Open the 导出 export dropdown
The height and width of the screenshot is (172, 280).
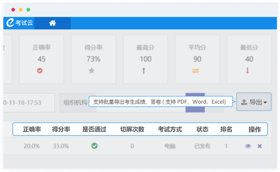pos(254,102)
